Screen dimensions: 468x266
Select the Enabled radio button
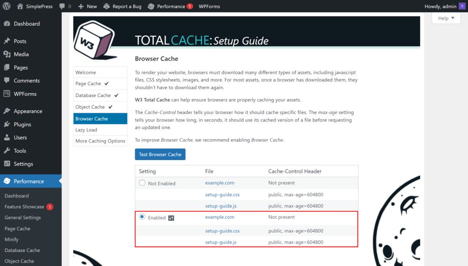[x=142, y=218]
